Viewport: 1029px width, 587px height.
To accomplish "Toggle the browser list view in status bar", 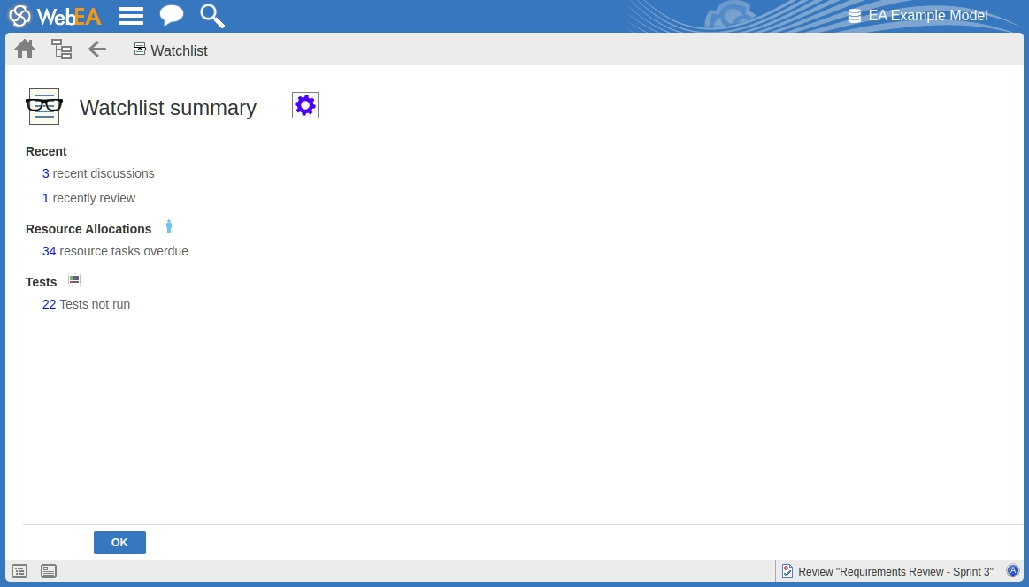I will 19,571.
